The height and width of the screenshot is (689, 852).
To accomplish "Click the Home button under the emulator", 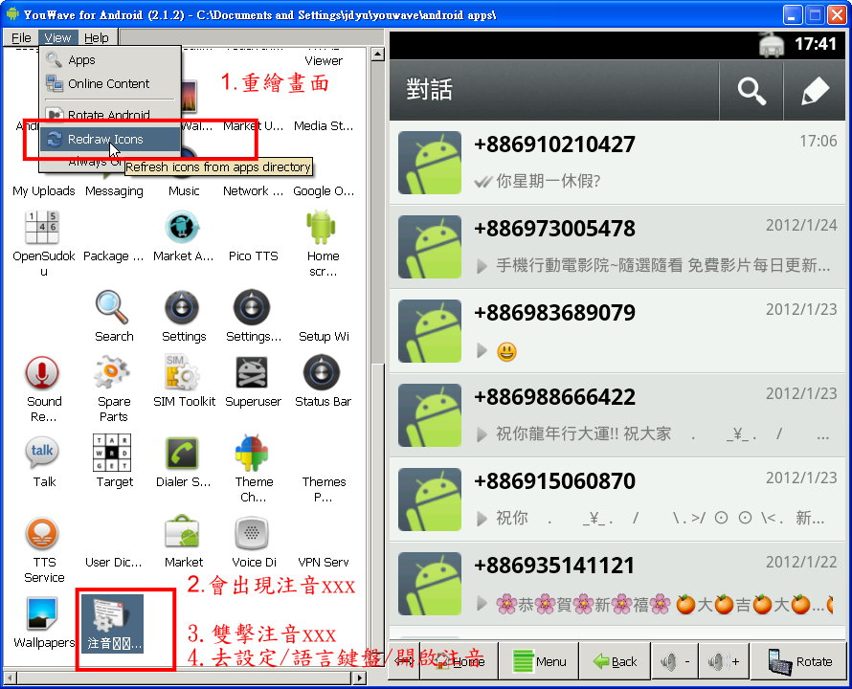I will click(x=459, y=661).
